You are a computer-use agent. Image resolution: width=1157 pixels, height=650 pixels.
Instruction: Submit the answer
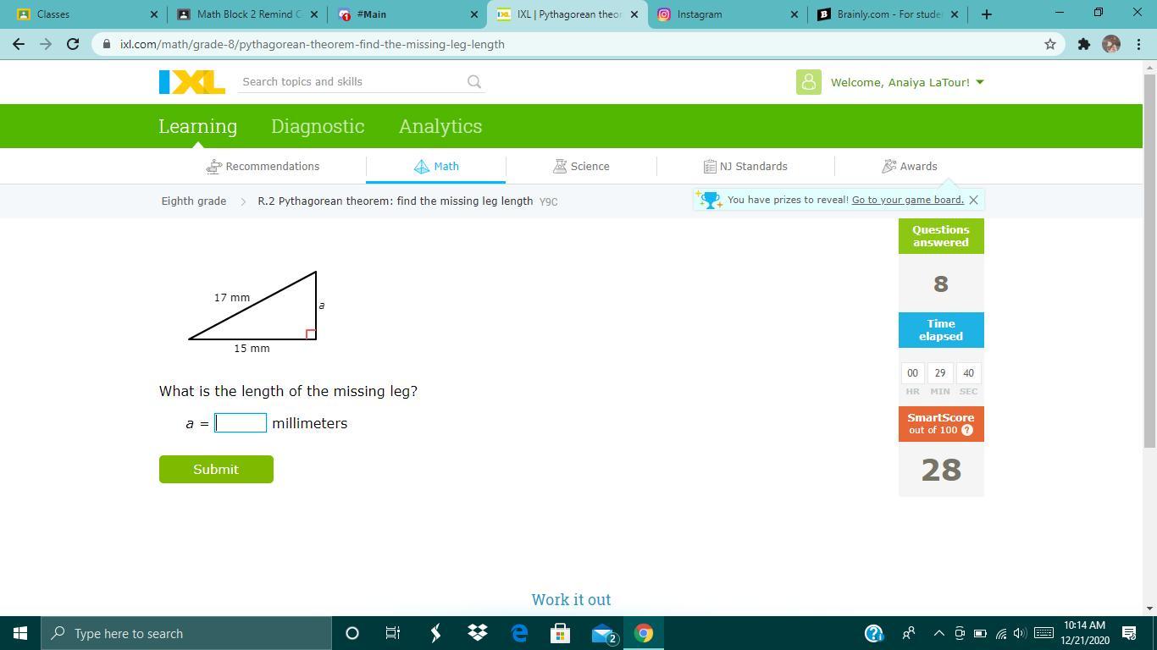pyautogui.click(x=216, y=469)
